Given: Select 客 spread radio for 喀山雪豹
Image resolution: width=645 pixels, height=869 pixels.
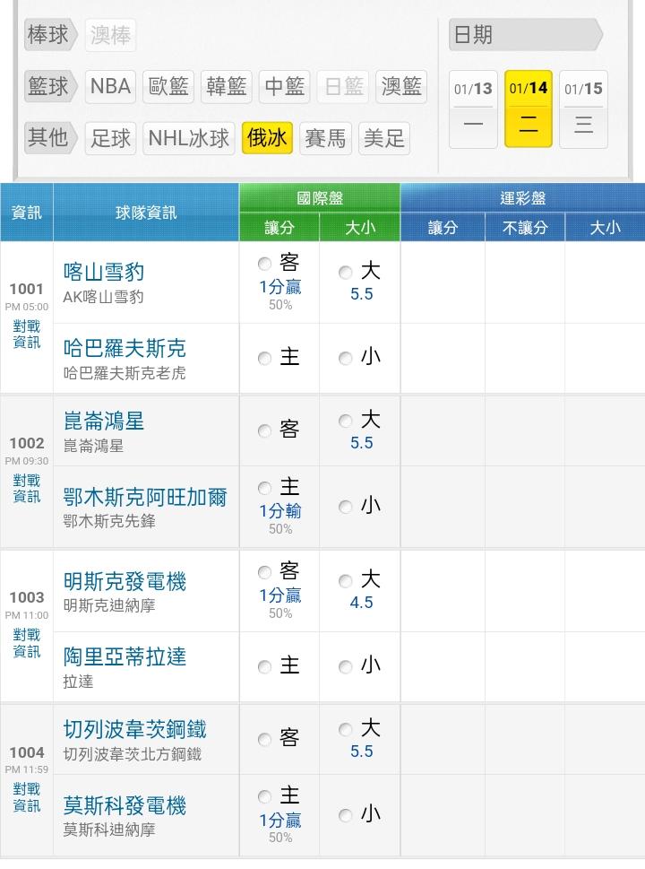Looking at the screenshot, I should point(264,264).
